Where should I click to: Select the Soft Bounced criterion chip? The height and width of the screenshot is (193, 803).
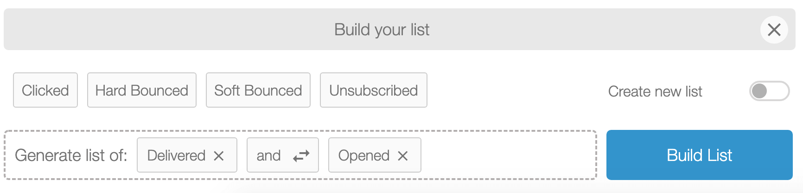(258, 90)
